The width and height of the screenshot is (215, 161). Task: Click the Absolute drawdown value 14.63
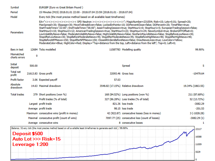point(34,86)
